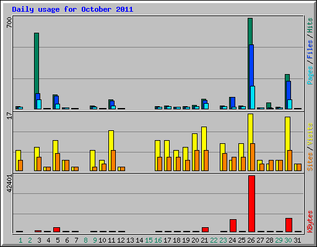Click the tall red KBytes bar for day 26
This screenshot has width=317, height=247.
(x=251, y=204)
